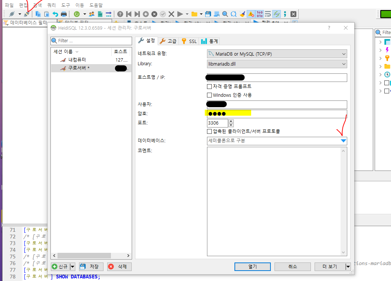
Task: Select the 내컴퓨터 session row
Action: (91, 60)
